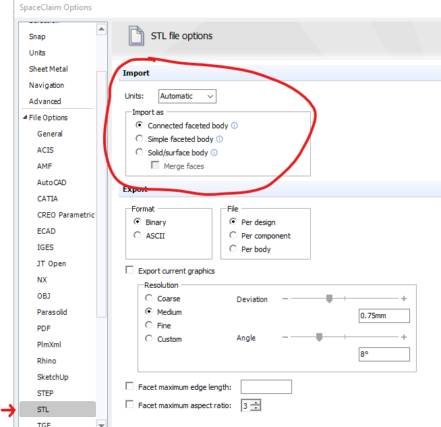This screenshot has height=427, width=441.
Task: Click the Deviation 0.75mm value field
Action: click(384, 316)
